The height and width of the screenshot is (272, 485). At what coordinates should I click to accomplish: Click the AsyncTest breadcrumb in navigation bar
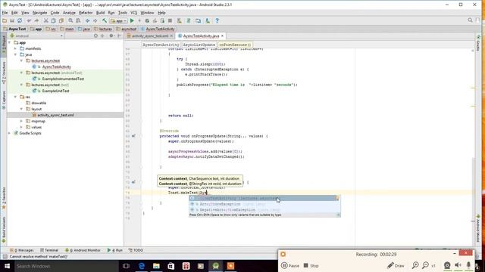15,29
